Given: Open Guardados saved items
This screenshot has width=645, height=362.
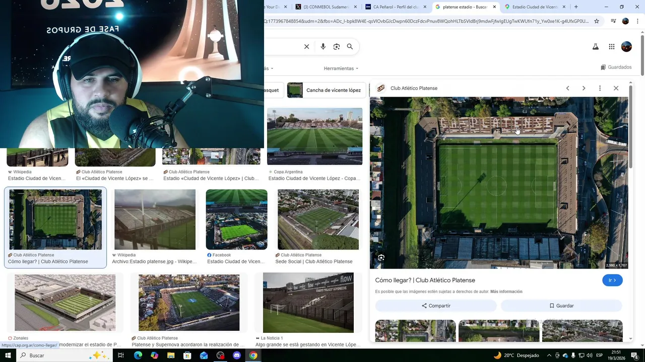Looking at the screenshot, I should pyautogui.click(x=616, y=67).
